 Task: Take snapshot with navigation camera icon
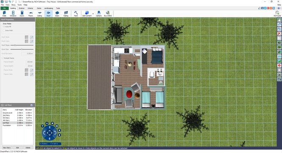point(57,126)
